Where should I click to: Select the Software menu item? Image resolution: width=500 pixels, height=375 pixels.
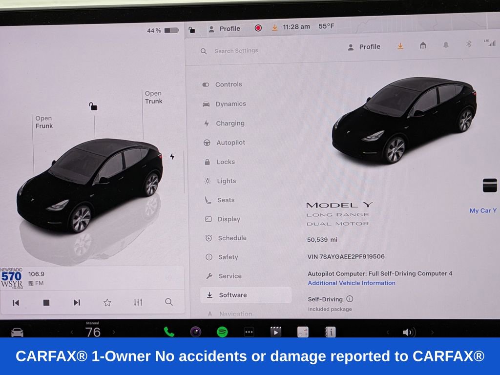pyautogui.click(x=246, y=295)
